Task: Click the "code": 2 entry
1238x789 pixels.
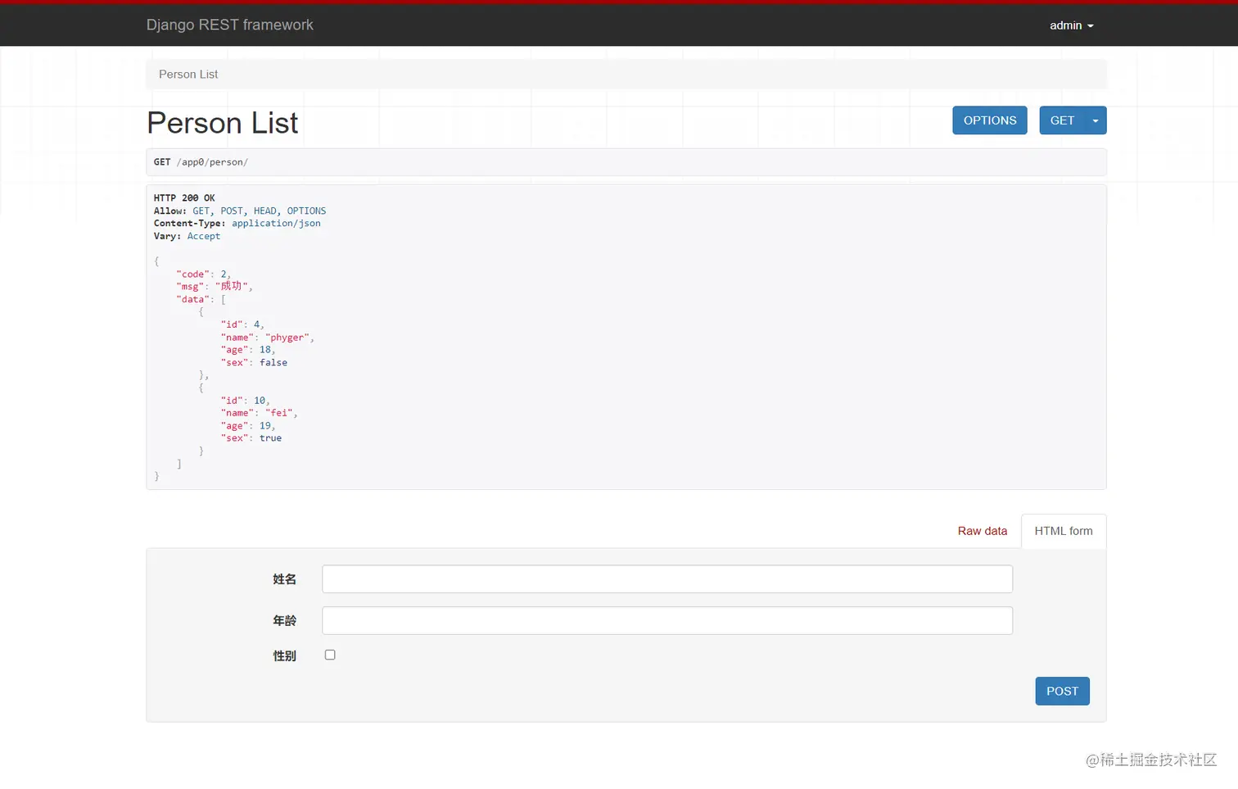Action: 201,274
